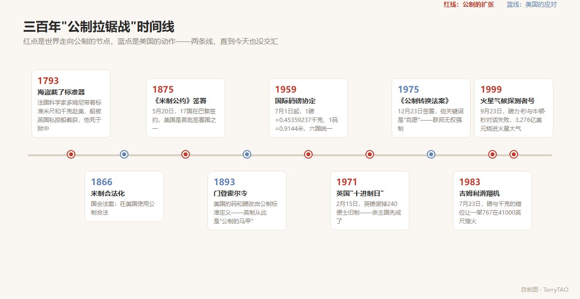Click the red timeline dot below the 1793 card
Viewport: 580px width, 299px height.
pyautogui.click(x=71, y=154)
